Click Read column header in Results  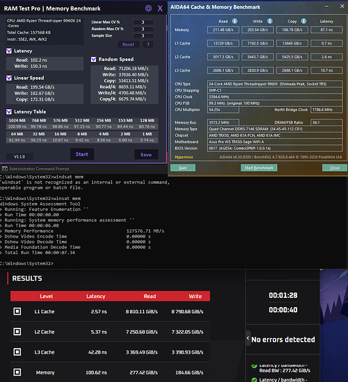(x=149, y=297)
